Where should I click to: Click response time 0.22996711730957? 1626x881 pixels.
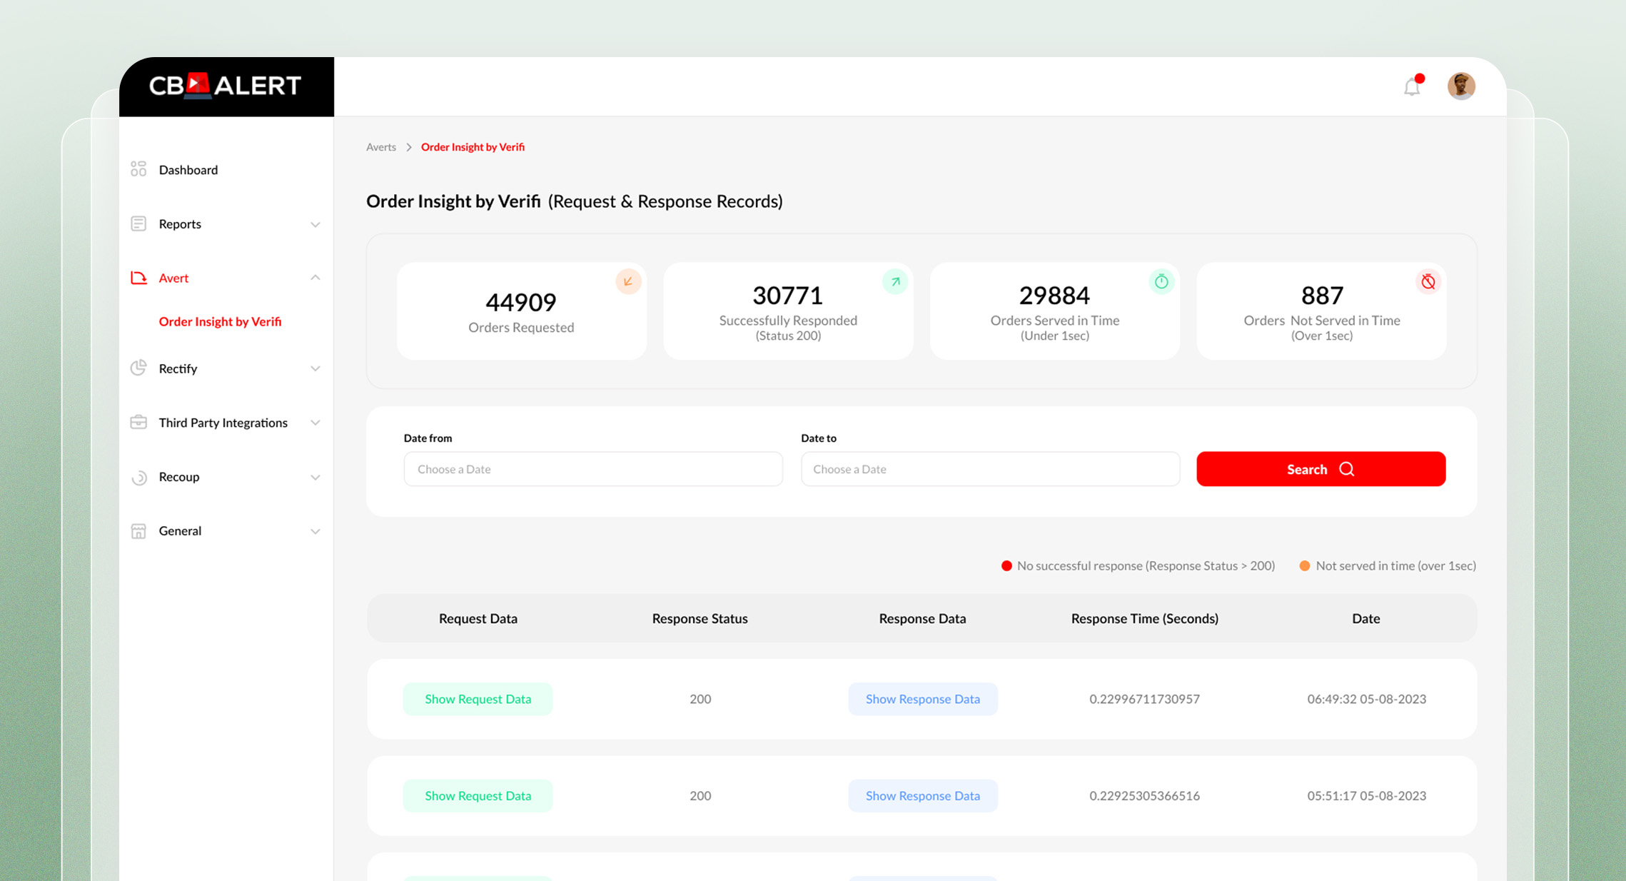[1144, 699]
